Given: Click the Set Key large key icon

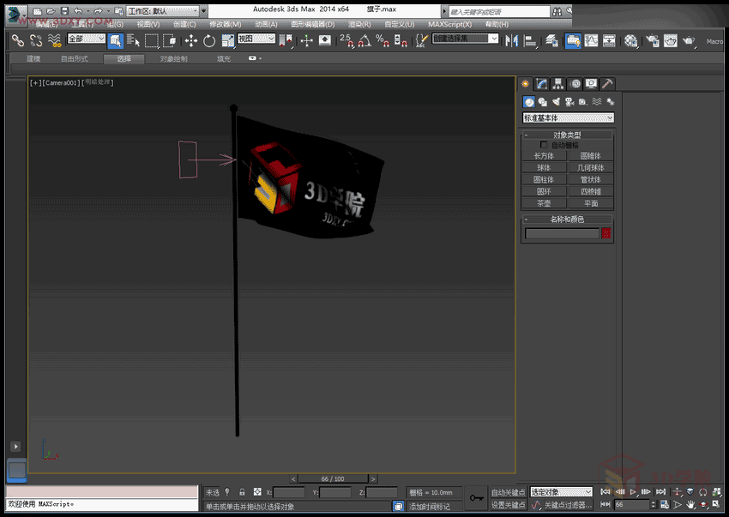Looking at the screenshot, I should (476, 498).
